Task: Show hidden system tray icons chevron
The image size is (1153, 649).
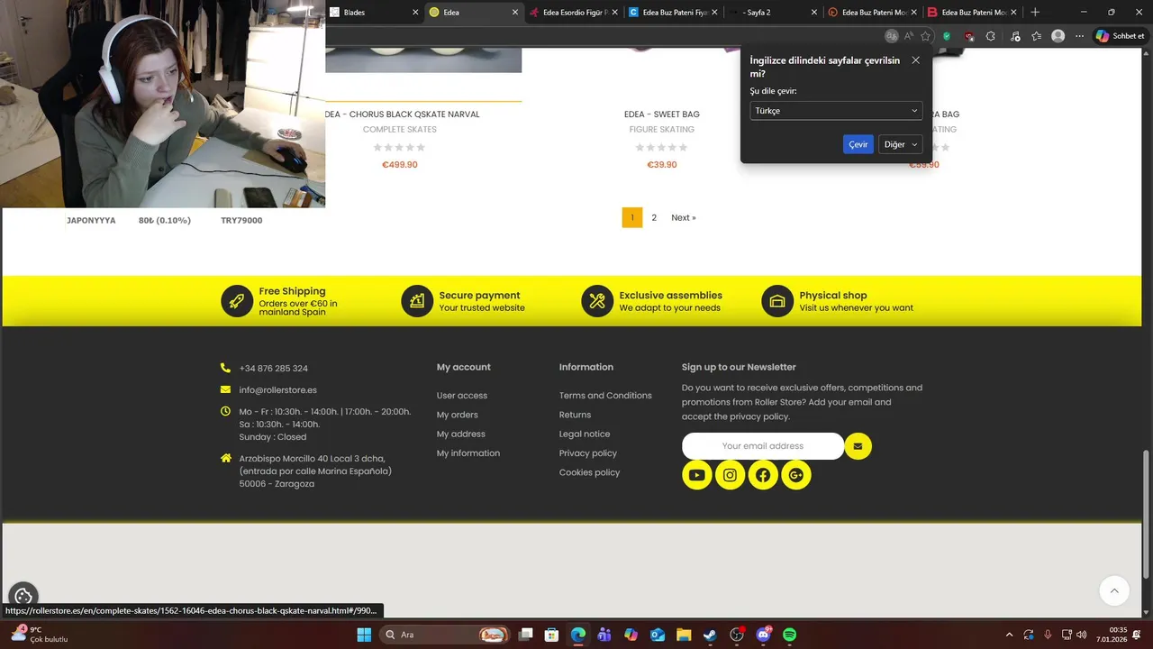Action: pyautogui.click(x=1009, y=635)
